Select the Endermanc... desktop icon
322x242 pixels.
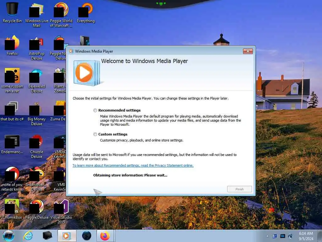[12, 144]
